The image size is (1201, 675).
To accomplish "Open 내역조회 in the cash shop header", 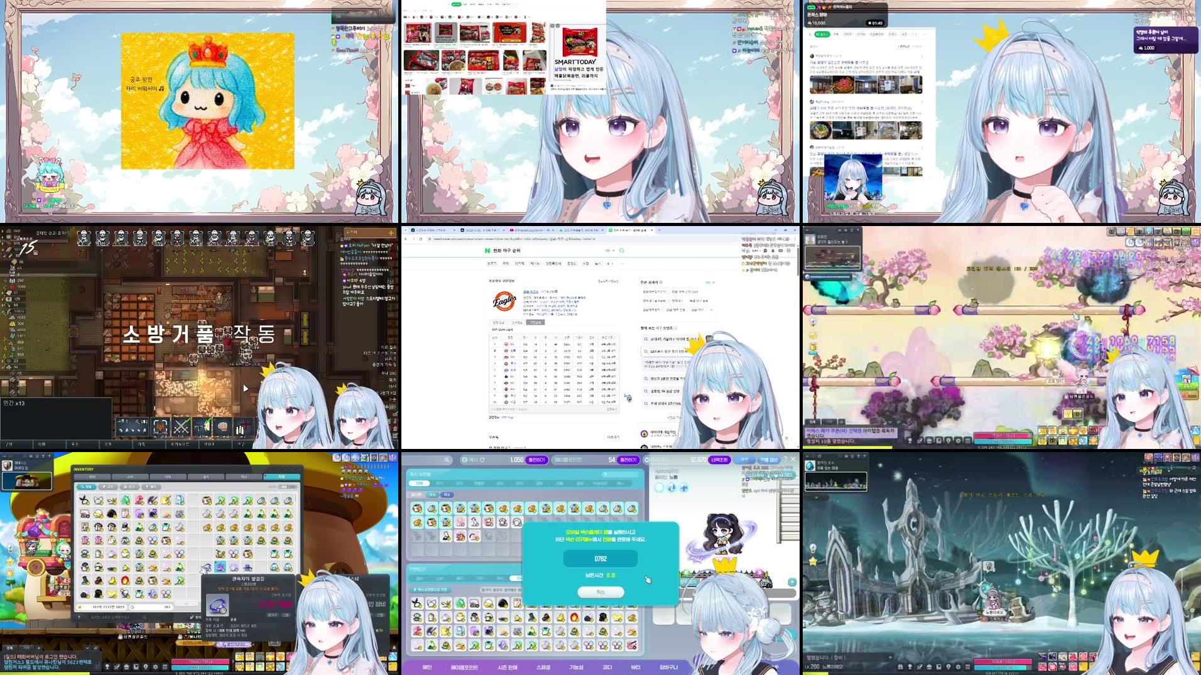I will coord(719,460).
